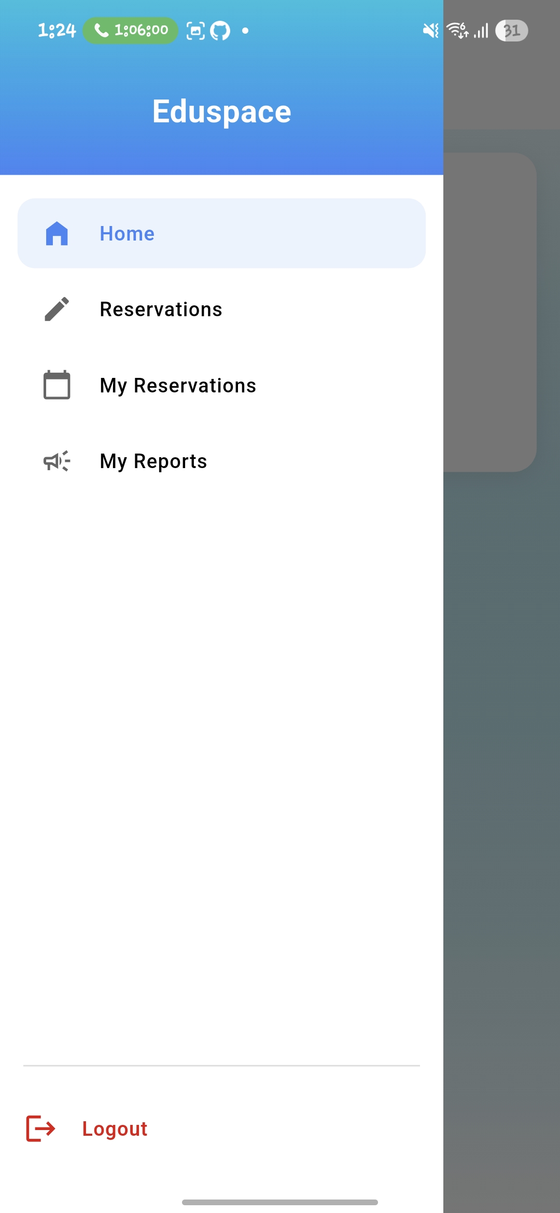Go to Reservations page
The width and height of the screenshot is (560, 1213).
[x=221, y=309]
